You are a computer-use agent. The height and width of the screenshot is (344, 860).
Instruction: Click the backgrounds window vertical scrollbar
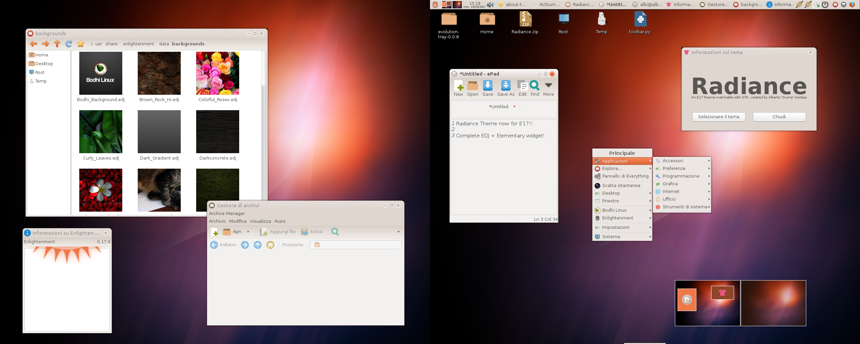pyautogui.click(x=264, y=68)
